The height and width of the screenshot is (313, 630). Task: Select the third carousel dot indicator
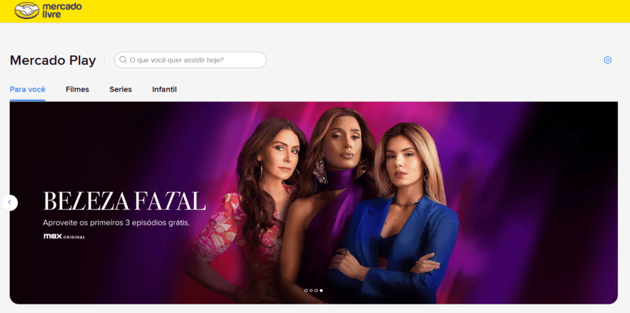coord(316,290)
